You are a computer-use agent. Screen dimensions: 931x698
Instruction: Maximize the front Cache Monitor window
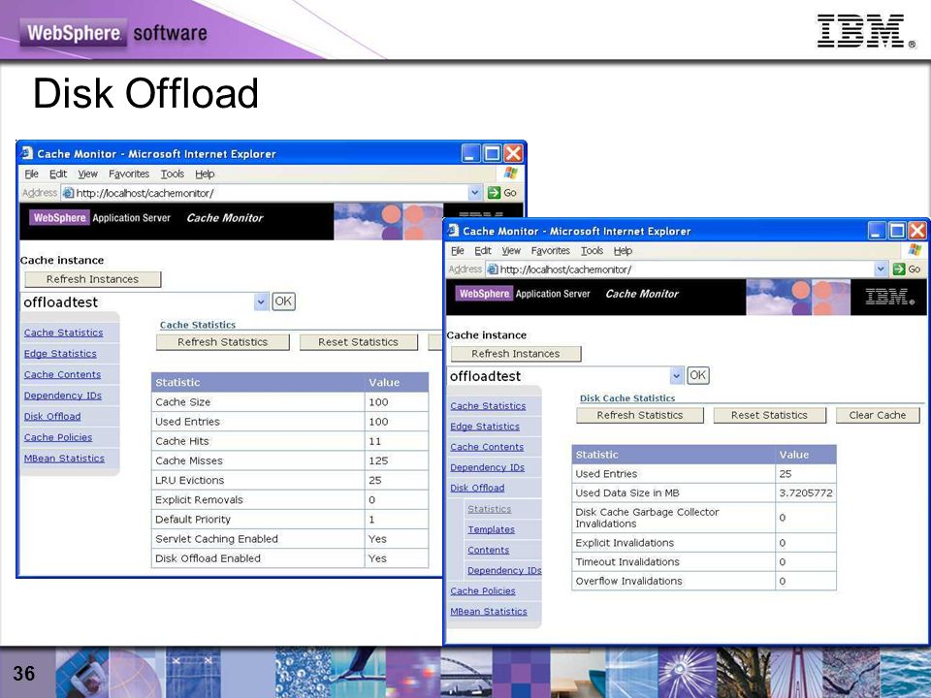point(897,231)
